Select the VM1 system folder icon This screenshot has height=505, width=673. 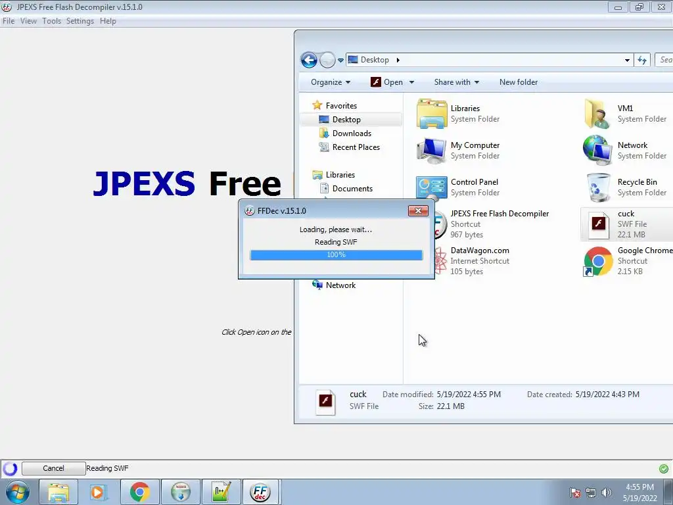pos(597,114)
